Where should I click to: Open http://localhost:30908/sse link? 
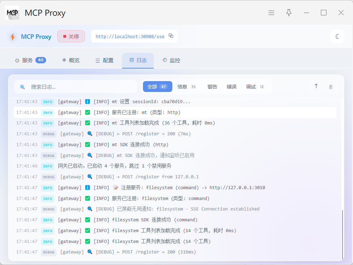pyautogui.click(x=130, y=36)
